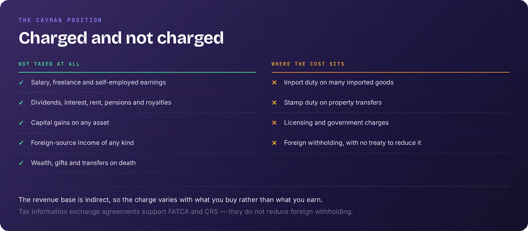The height and width of the screenshot is (231, 528).
Task: Click the checkmark next to Dividends, interest, rent
Action: click(21, 103)
